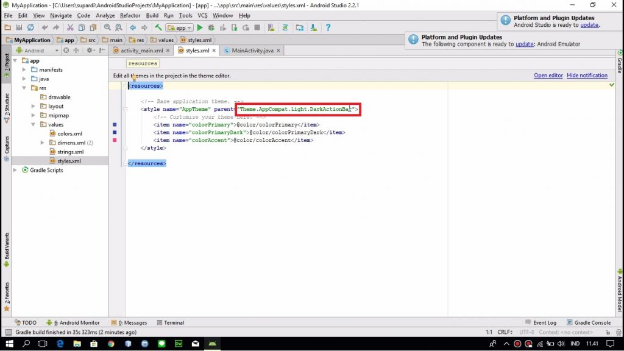Click the Stop square icon in toolbar
Screen dimensions: 624x351
(257, 27)
